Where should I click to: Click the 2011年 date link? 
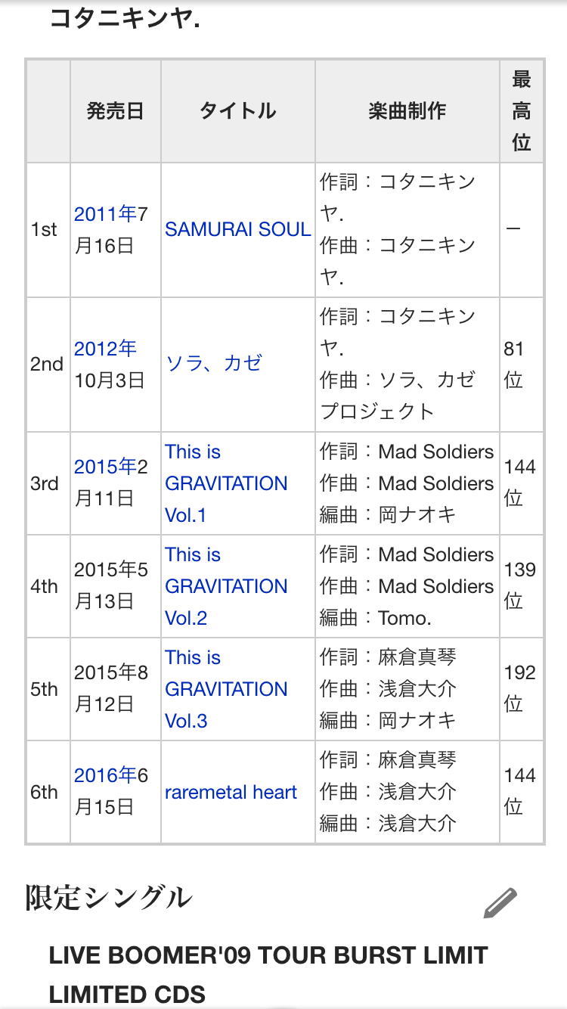tap(105, 214)
